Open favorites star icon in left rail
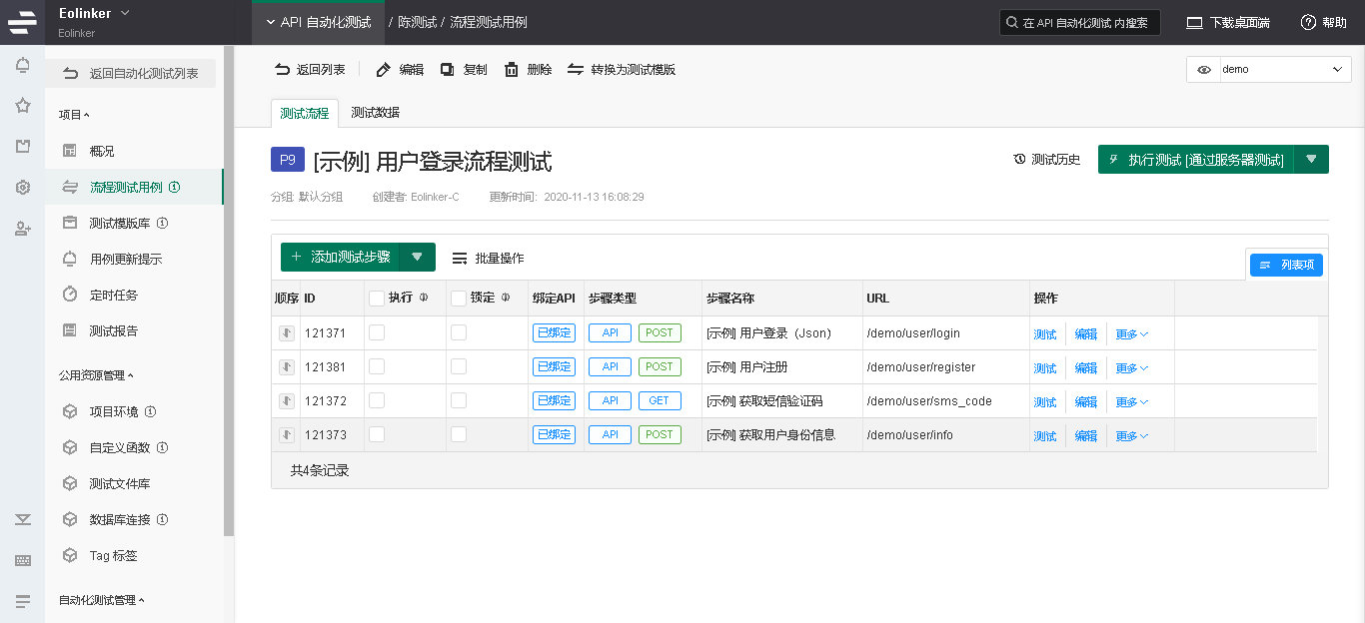The height and width of the screenshot is (623, 1365). click(x=22, y=106)
